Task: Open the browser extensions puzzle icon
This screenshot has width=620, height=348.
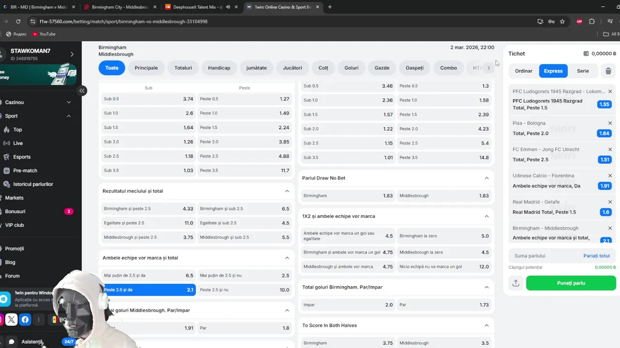Action: pos(592,21)
